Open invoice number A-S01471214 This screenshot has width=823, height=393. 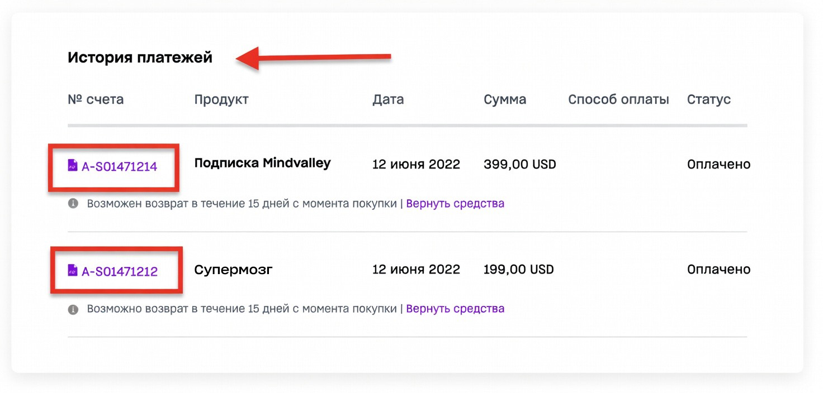[119, 166]
